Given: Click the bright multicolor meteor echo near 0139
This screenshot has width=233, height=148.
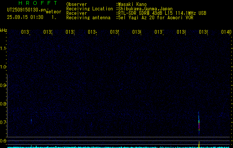Looking at the screenshot, I should 199,123.
